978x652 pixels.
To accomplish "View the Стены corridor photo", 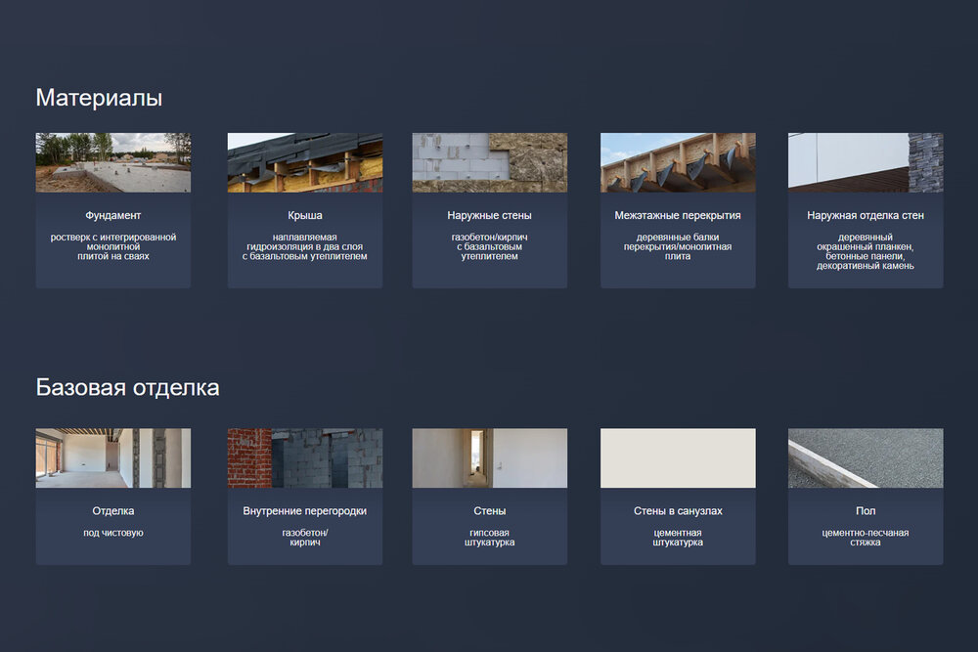I will [490, 457].
